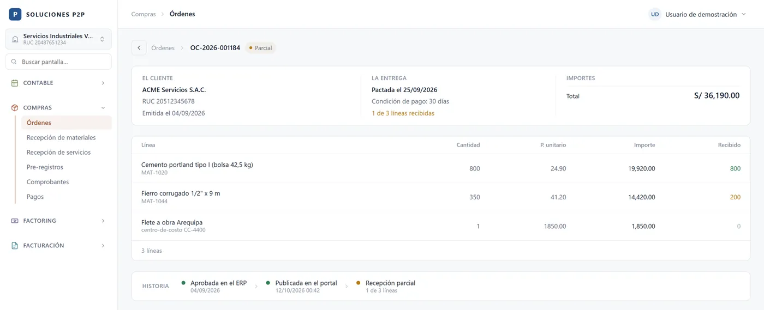Click material code MAT-1044
The height and width of the screenshot is (310, 764).
coord(154,202)
